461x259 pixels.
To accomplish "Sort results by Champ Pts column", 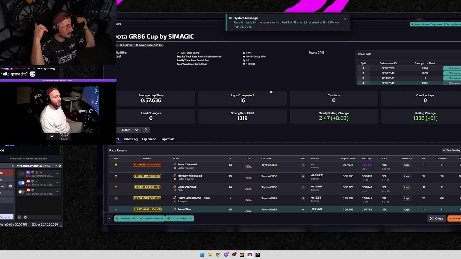I will pos(442,158).
